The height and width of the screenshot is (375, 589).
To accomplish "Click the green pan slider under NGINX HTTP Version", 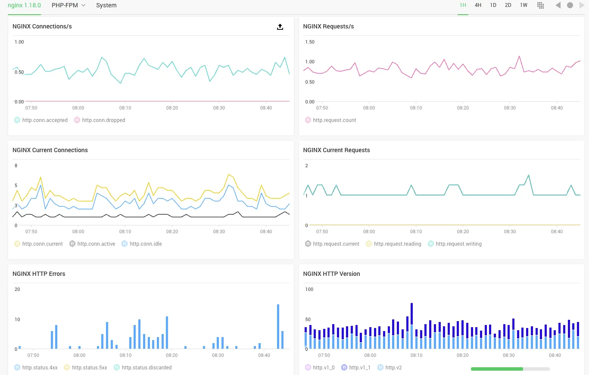I will [x=496, y=369].
